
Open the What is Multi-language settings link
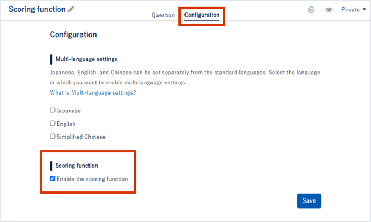pyautogui.click(x=93, y=92)
